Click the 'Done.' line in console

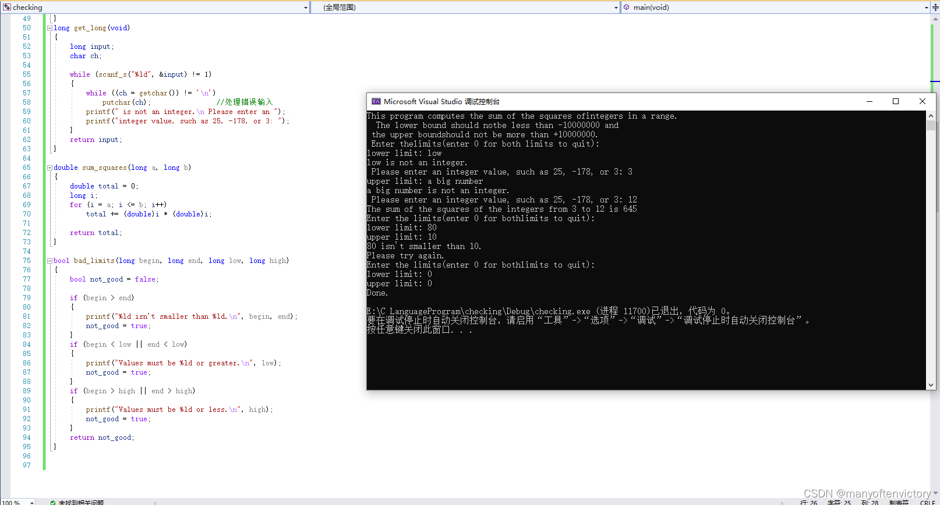(x=377, y=293)
